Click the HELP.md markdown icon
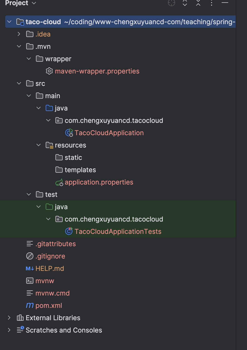This screenshot has height=350, width=247. [30, 269]
